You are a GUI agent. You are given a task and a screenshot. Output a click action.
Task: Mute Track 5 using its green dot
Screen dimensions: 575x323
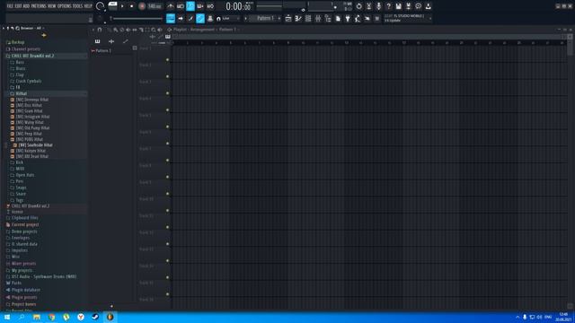click(168, 127)
